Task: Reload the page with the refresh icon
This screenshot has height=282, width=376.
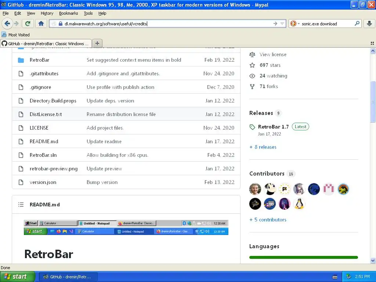Action: (28, 23)
